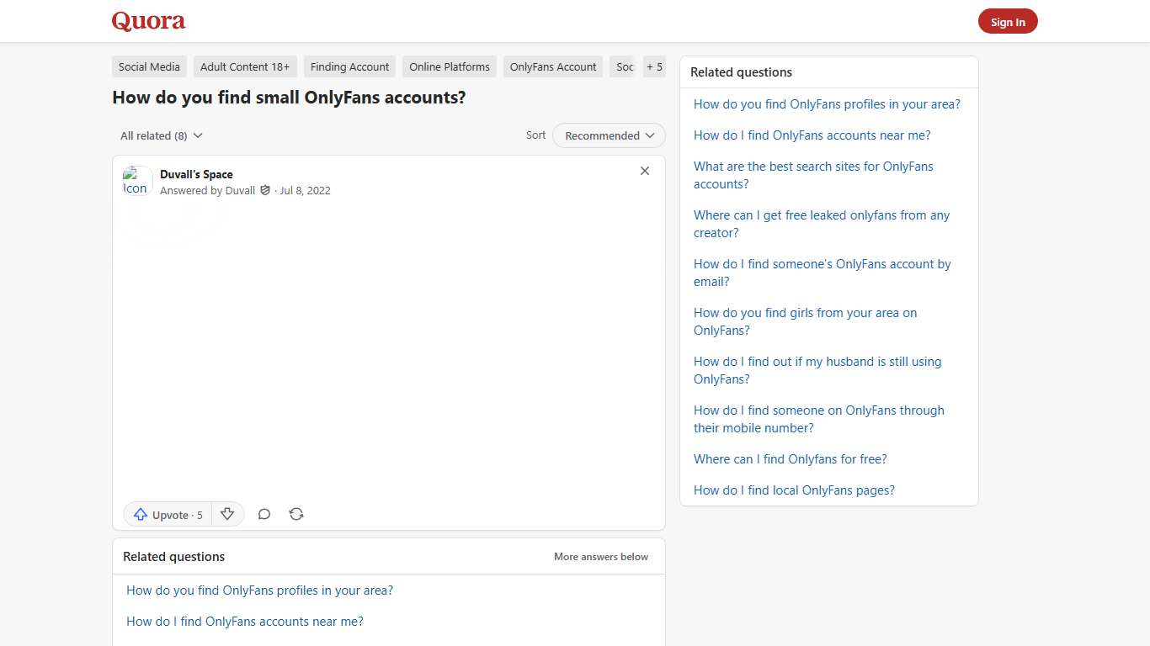Screen dimensions: 1150x646
Task: Click the repost icon below the answer
Action: coord(296,514)
